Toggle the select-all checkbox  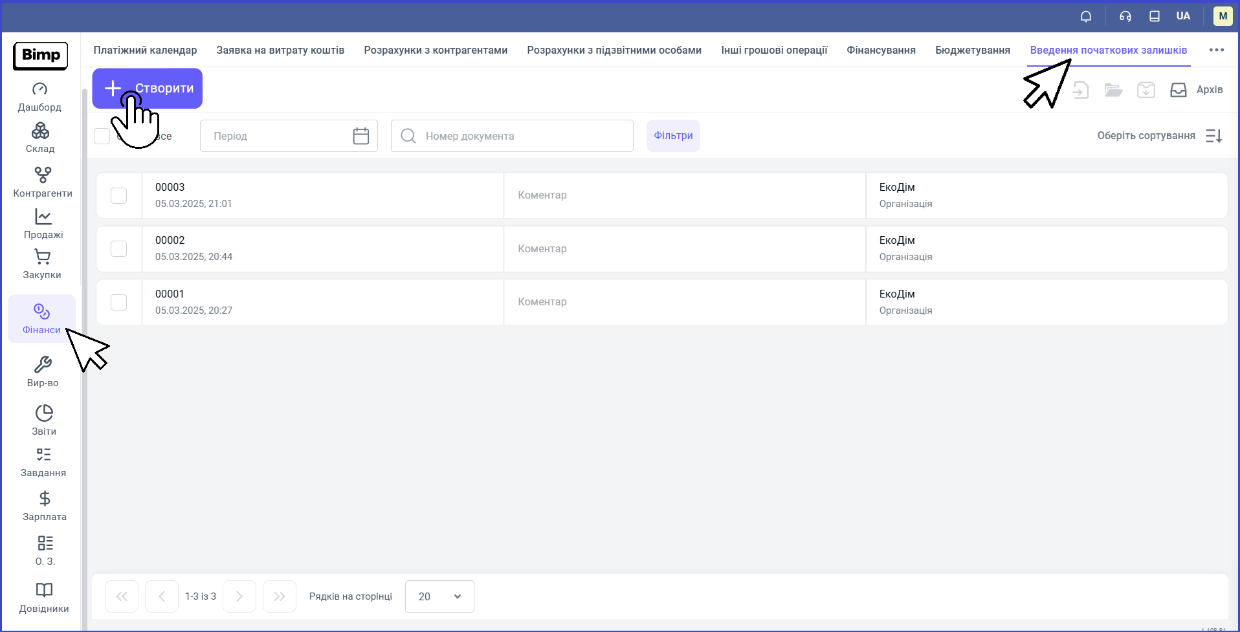(102, 136)
